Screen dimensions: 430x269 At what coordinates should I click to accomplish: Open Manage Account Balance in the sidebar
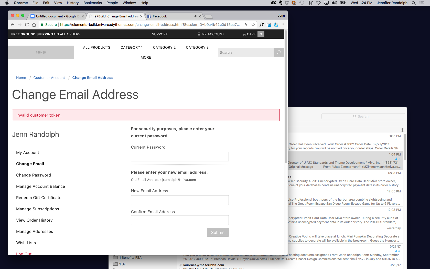coord(40,186)
